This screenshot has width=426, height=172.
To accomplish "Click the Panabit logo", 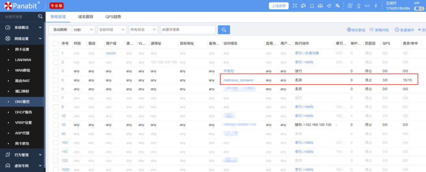I will pyautogui.click(x=22, y=5).
